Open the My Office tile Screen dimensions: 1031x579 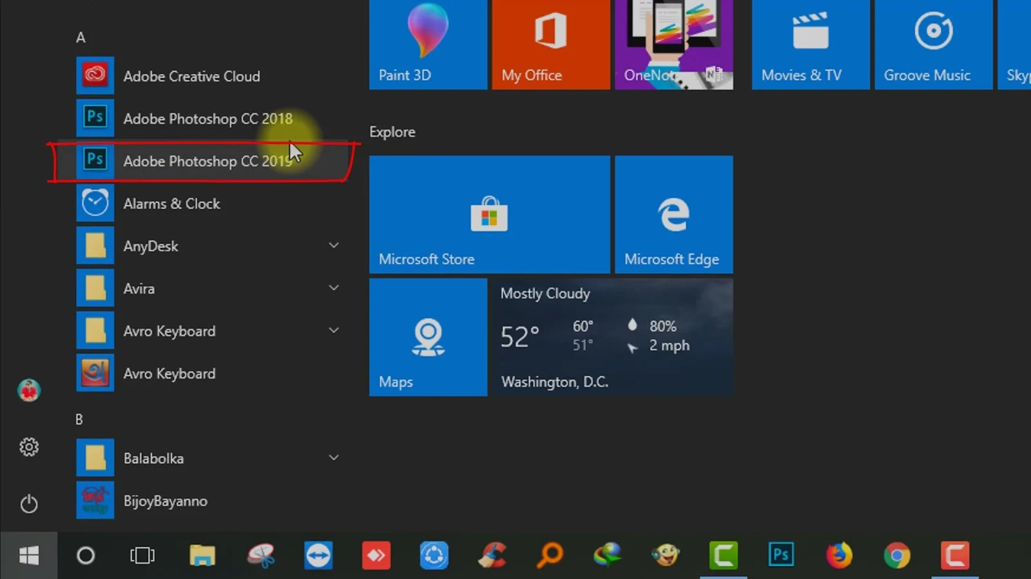551,44
